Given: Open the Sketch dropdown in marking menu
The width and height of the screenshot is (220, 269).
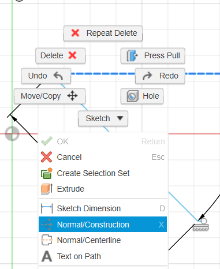Looking at the screenshot, I should tap(103, 118).
